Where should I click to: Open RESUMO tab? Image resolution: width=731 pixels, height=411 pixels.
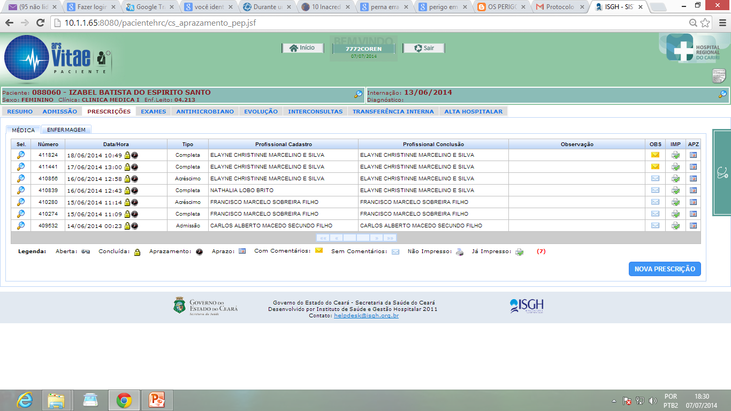[20, 111]
